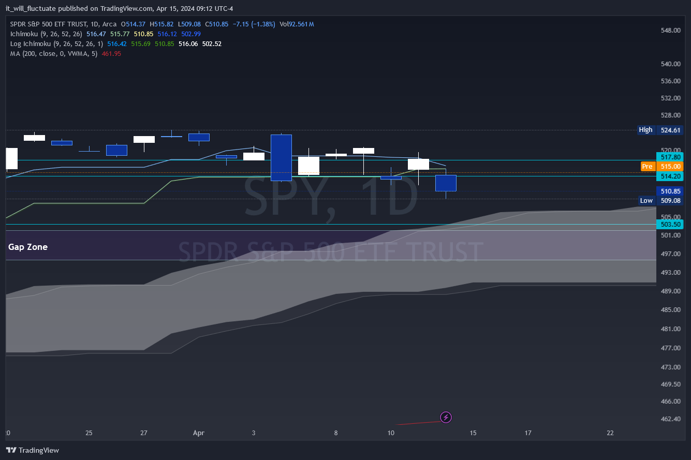Click the Ichimoku value 515.77
Image resolution: width=691 pixels, height=460 pixels.
(120, 34)
